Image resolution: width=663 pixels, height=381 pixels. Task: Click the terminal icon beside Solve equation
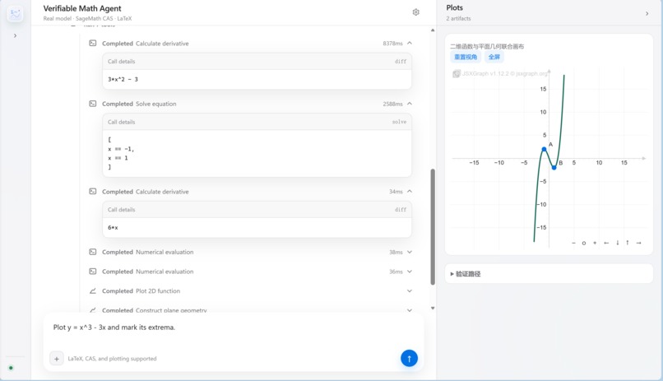93,104
